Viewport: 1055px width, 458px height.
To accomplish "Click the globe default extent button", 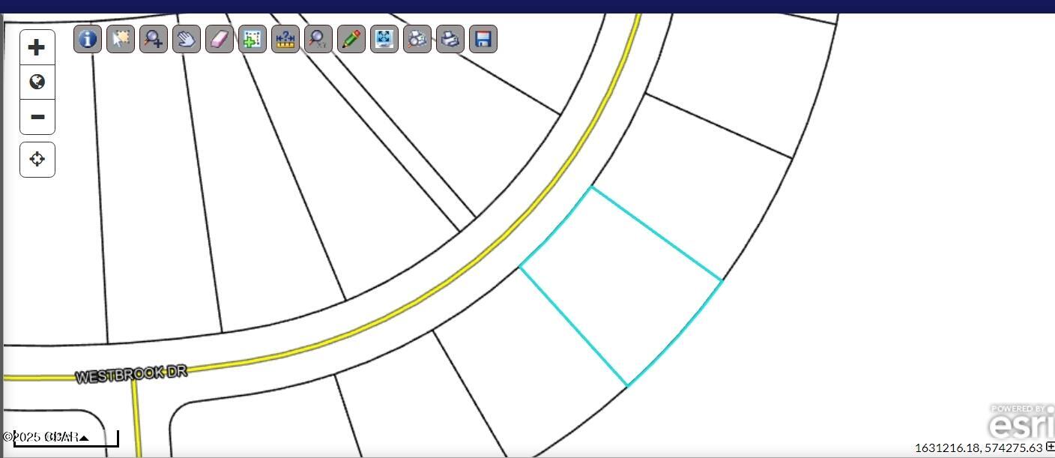I will [x=37, y=82].
